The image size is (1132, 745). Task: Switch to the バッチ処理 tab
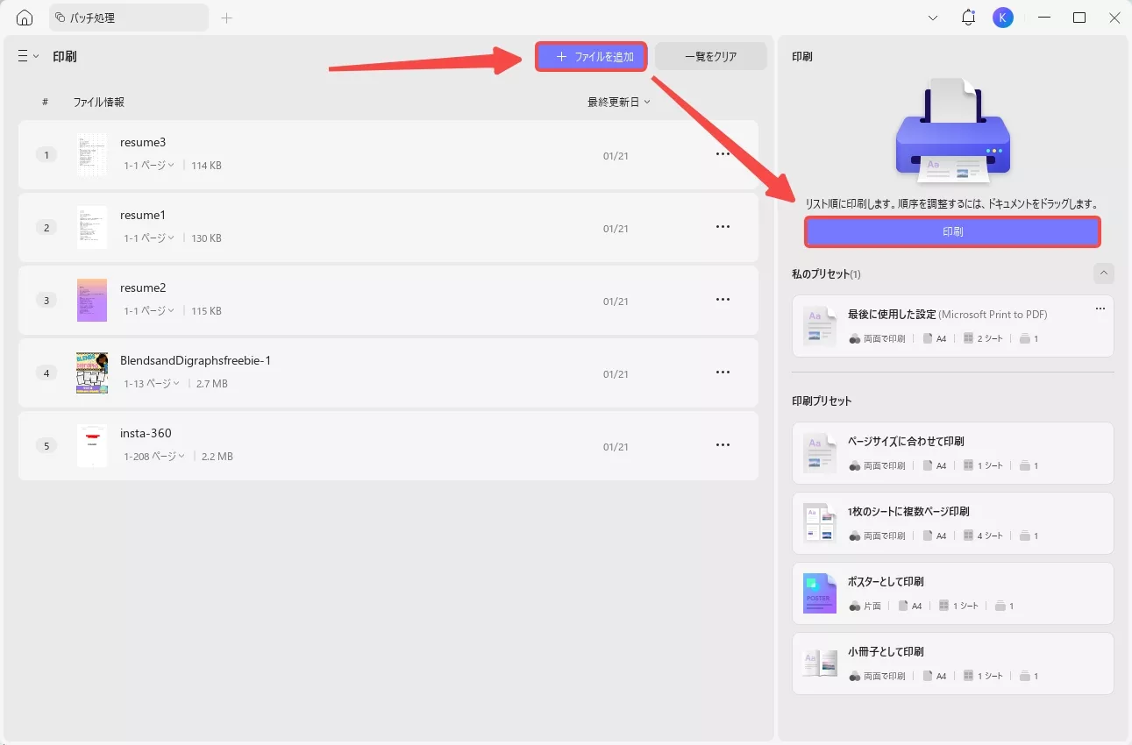click(129, 18)
